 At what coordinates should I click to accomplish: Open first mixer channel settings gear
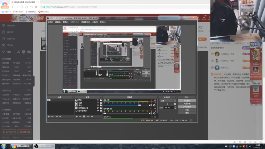[154, 105]
